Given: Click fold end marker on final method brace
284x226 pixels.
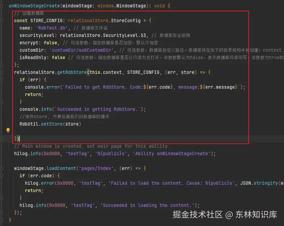Looking at the screenshot, I should (2, 220).
